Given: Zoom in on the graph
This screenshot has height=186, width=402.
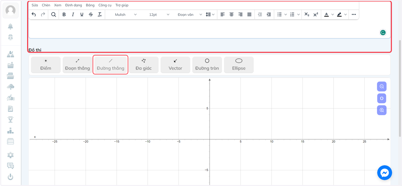Looking at the screenshot, I should pyautogui.click(x=382, y=110).
